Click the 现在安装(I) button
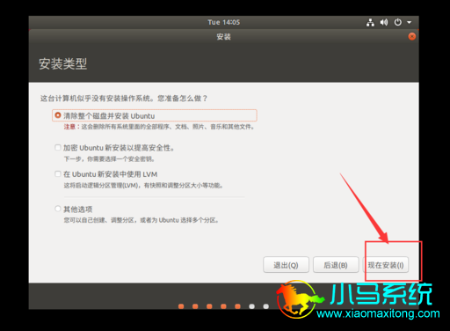This screenshot has width=450, height=331. (386, 265)
